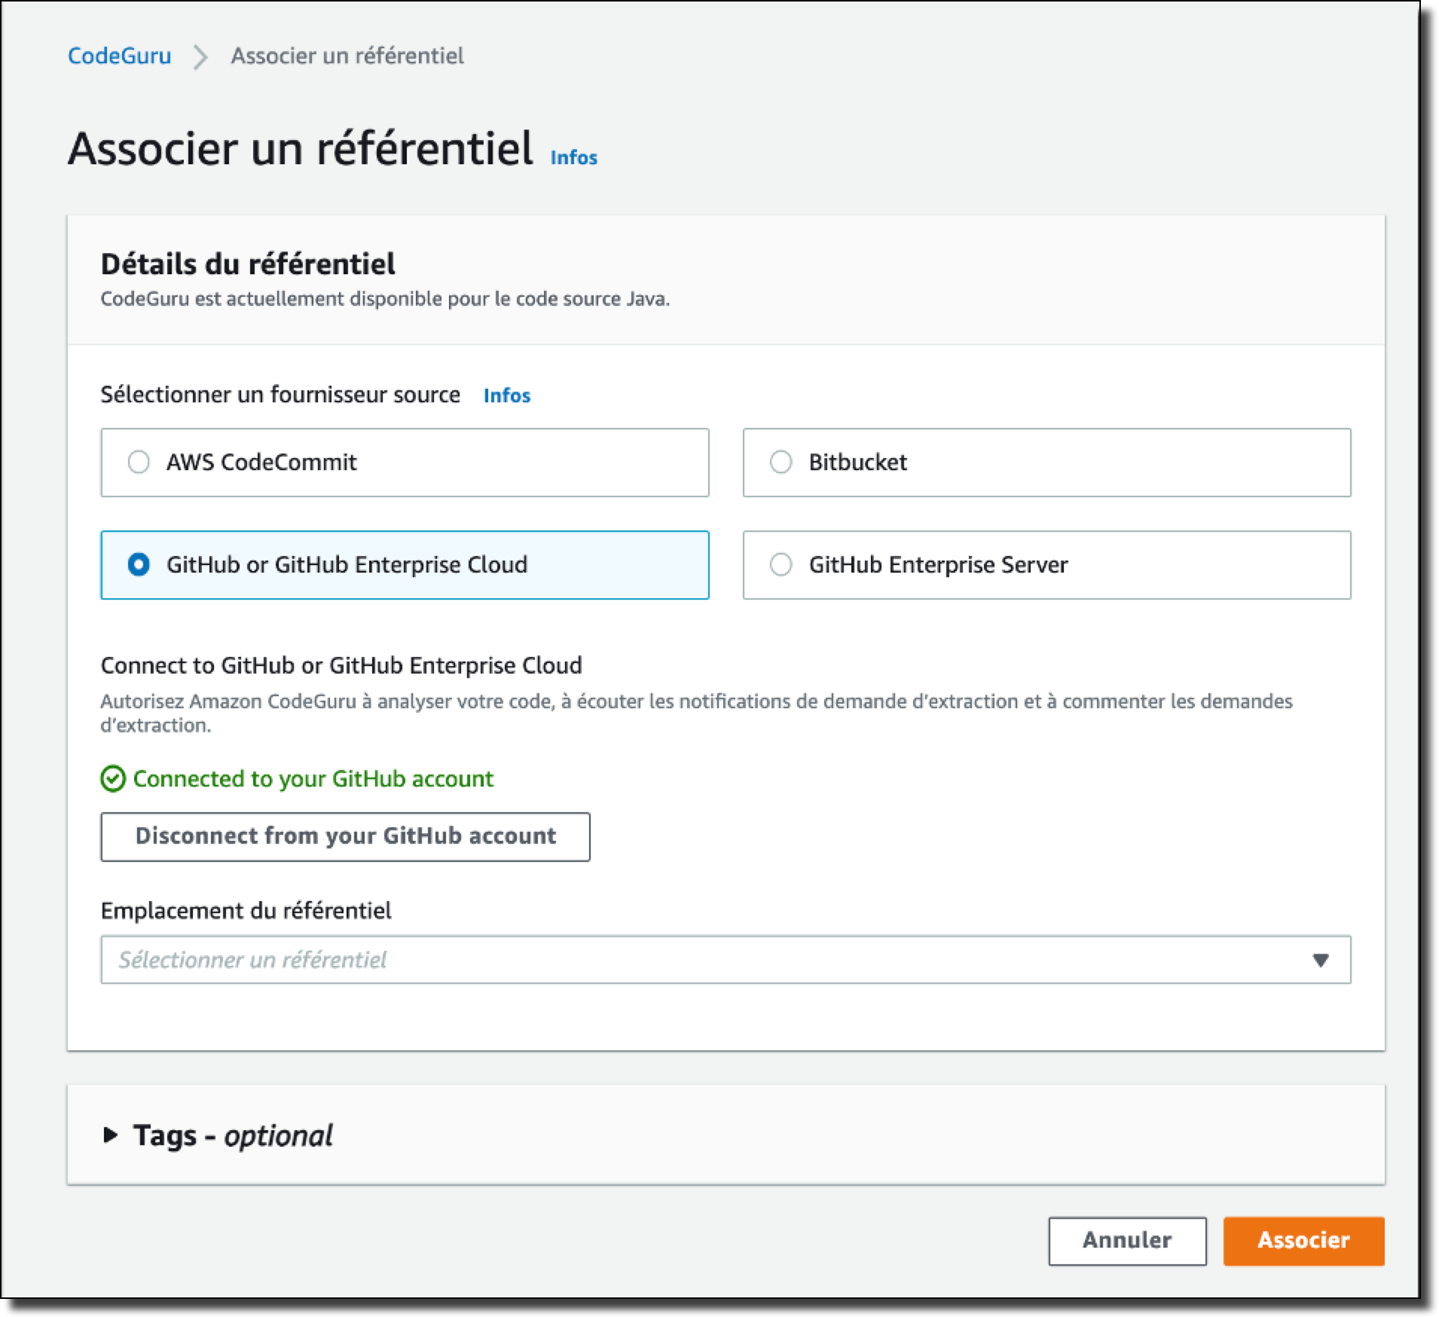Click the orange Associer button
Viewport: 1439px width, 1317px height.
click(x=1303, y=1241)
